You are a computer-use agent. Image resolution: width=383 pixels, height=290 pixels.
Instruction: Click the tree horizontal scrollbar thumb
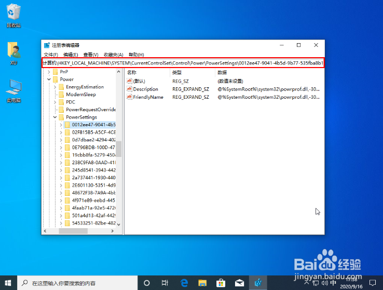[x=73, y=231]
